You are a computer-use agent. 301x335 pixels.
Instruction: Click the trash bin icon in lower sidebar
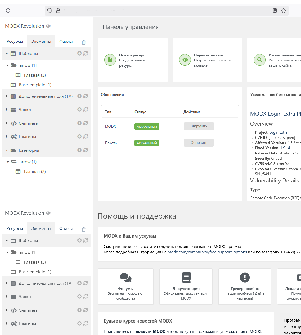click(83, 230)
